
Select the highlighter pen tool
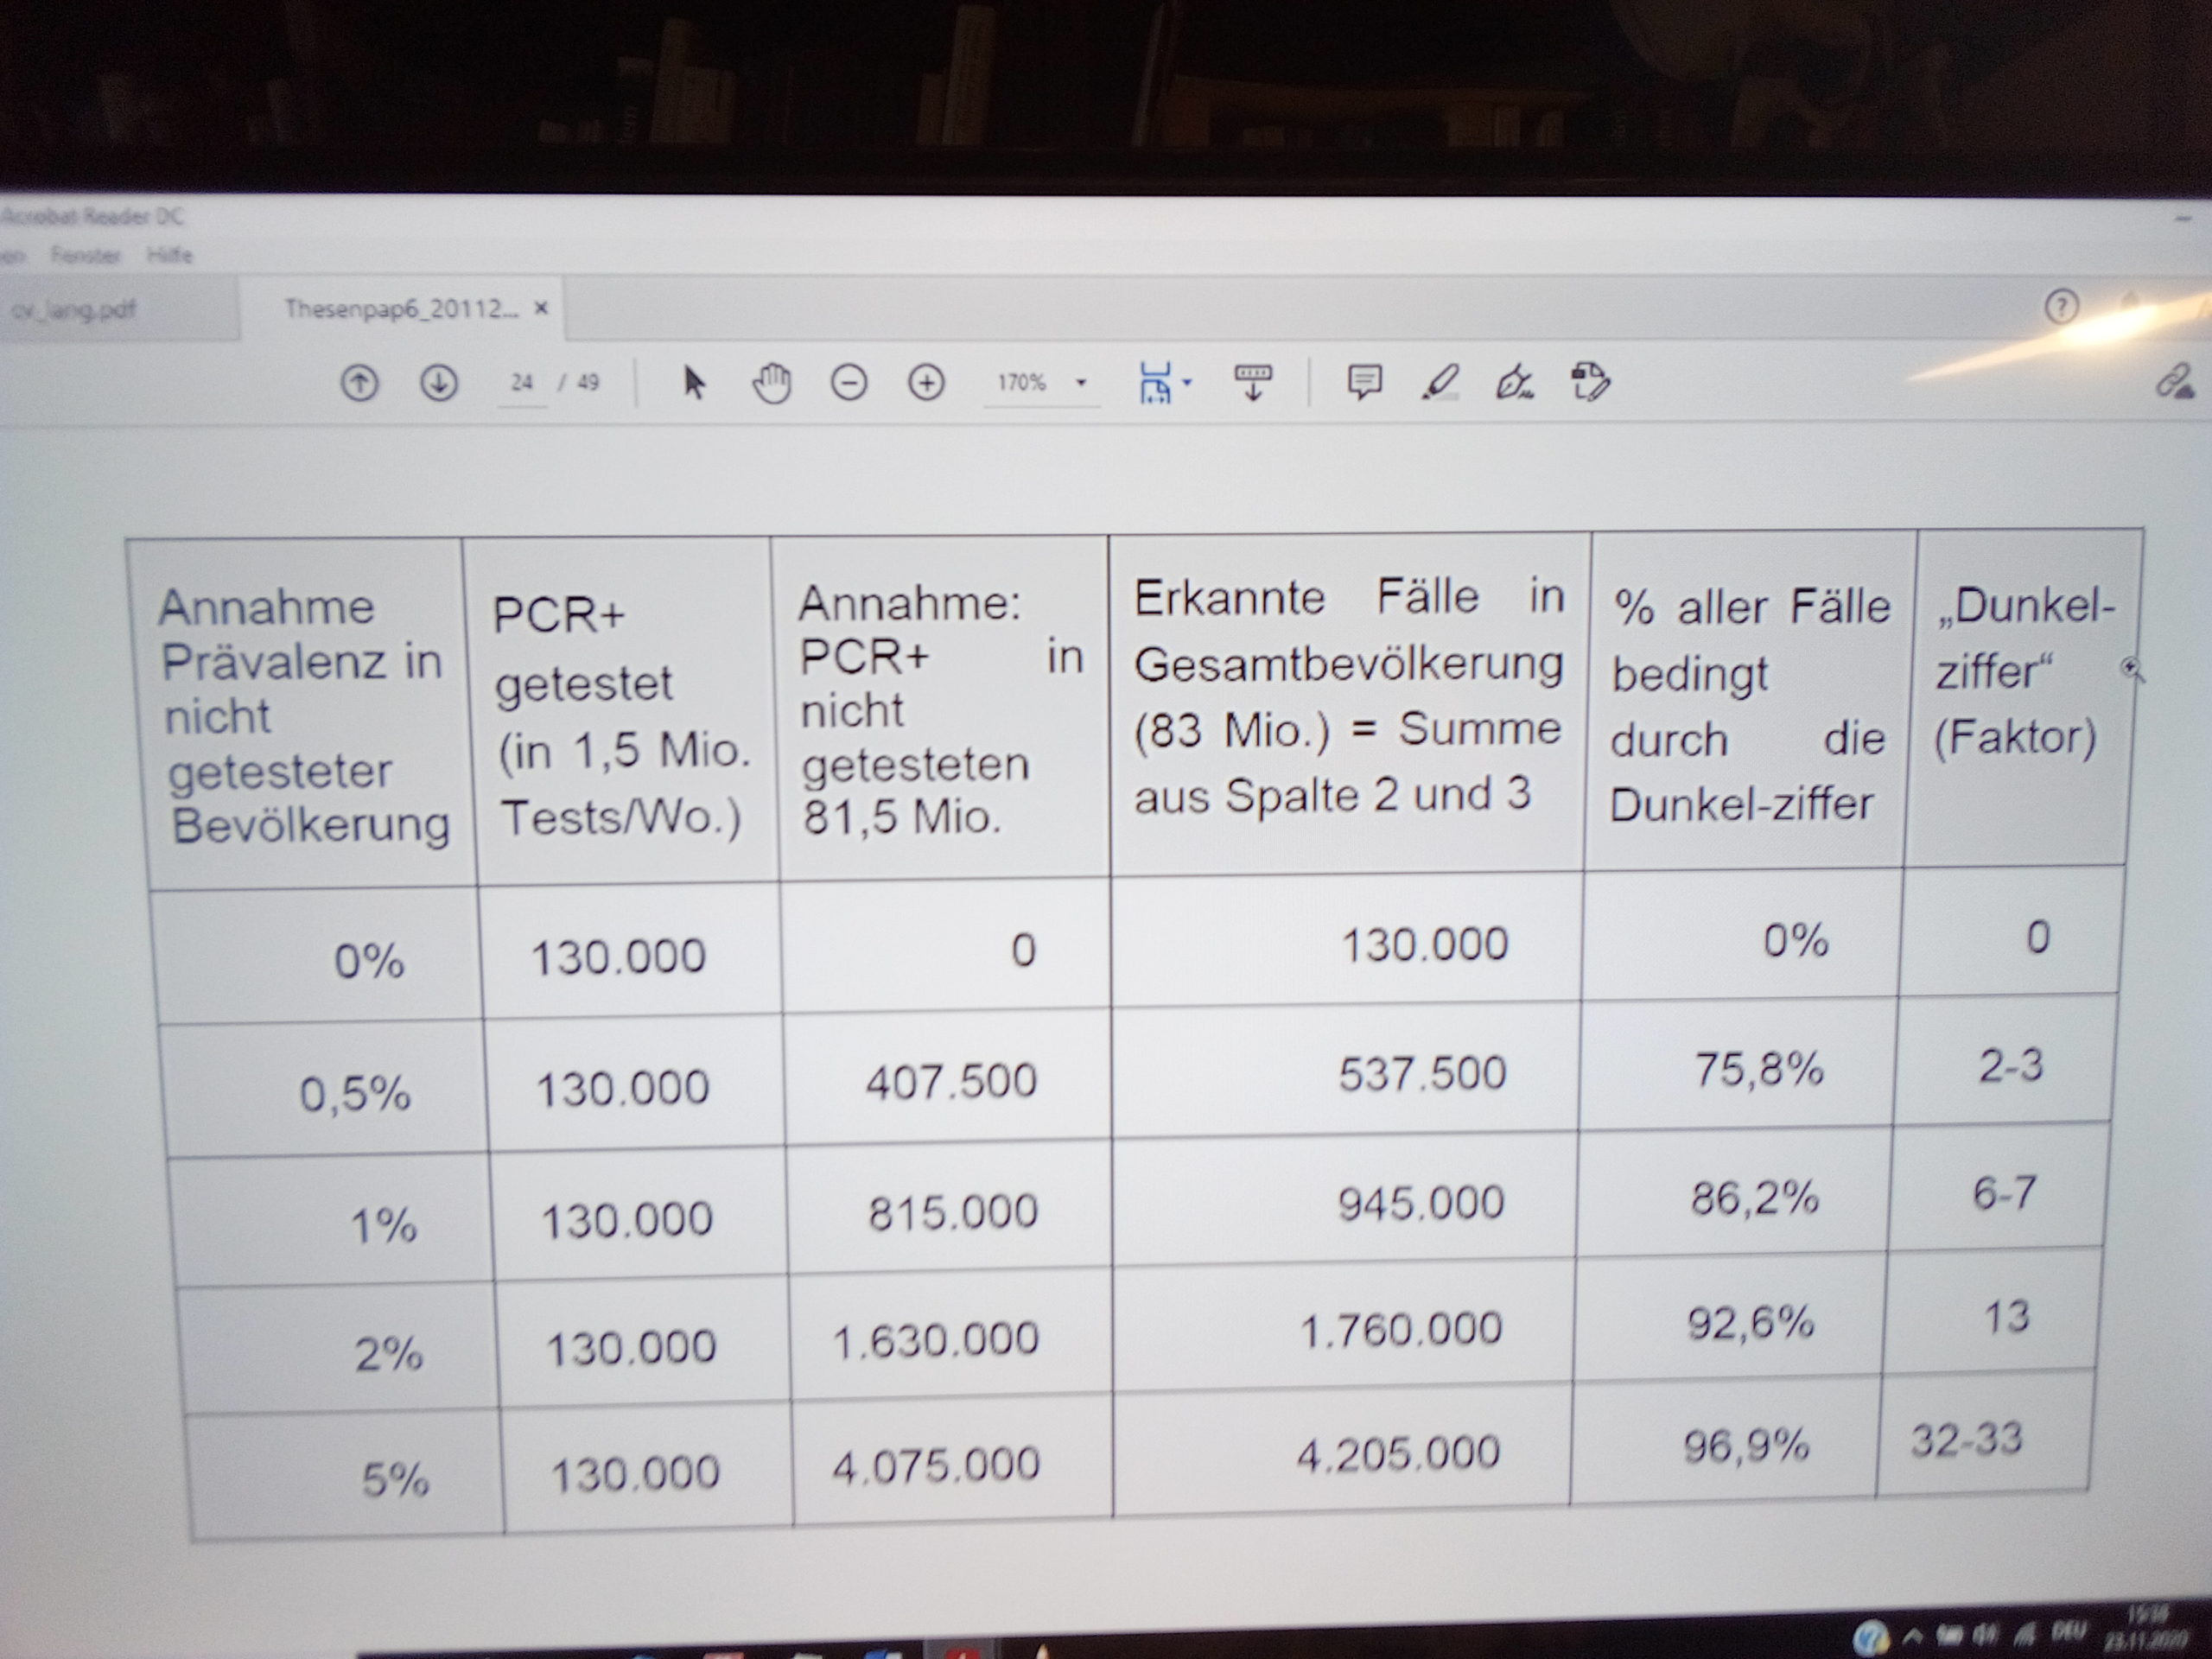pyautogui.click(x=1440, y=382)
